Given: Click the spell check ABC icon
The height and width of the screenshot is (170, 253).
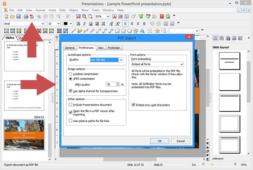Looking at the screenshot, I should 148,16.
